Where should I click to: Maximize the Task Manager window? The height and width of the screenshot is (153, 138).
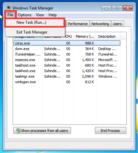(117, 8)
